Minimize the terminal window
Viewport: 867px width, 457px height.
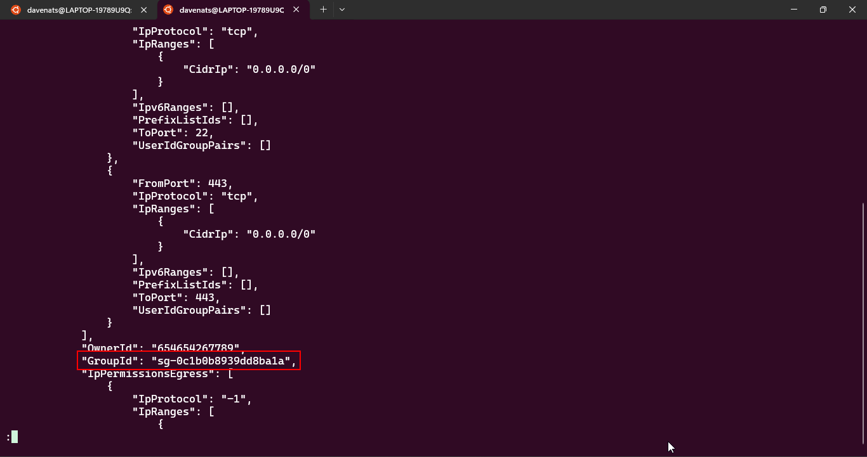793,10
